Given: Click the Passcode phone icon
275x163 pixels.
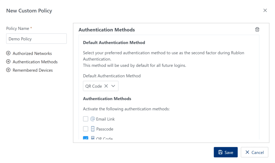Looking at the screenshot, I should tap(93, 129).
